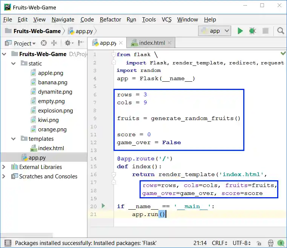Screen dimensions: 287x248
Task: Click the run gutter arrow at line 20
Action: [104, 206]
